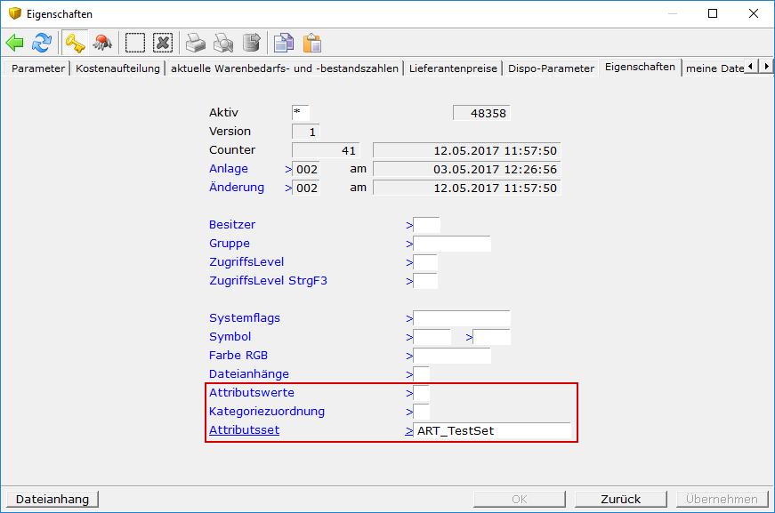Select the Dispo-Parameter tab
Screen dimensions: 775x513
(551, 68)
